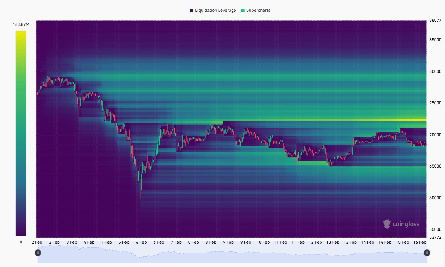Viewport: 445px width, 267px height.
Task: Click the 88077 price axis label
Action: (x=435, y=20)
